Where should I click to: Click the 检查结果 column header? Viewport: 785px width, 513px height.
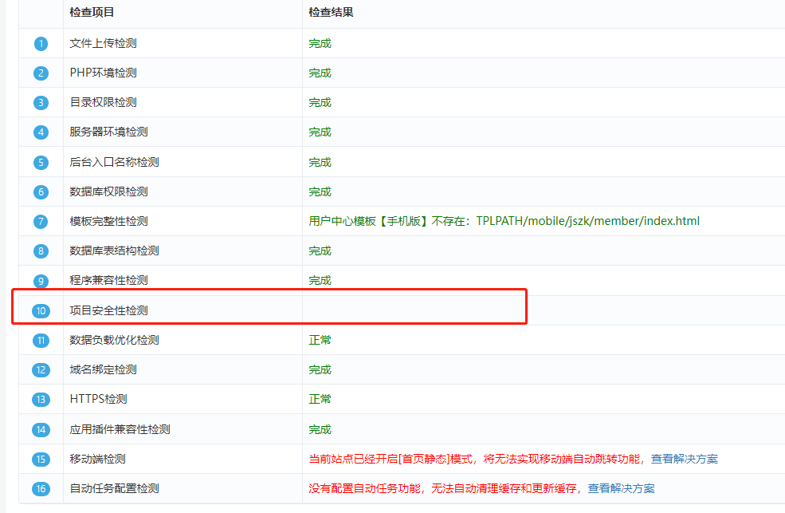click(331, 13)
